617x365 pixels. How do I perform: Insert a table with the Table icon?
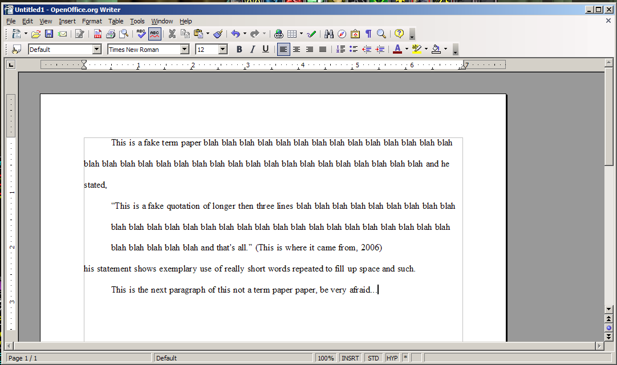pyautogui.click(x=292, y=34)
